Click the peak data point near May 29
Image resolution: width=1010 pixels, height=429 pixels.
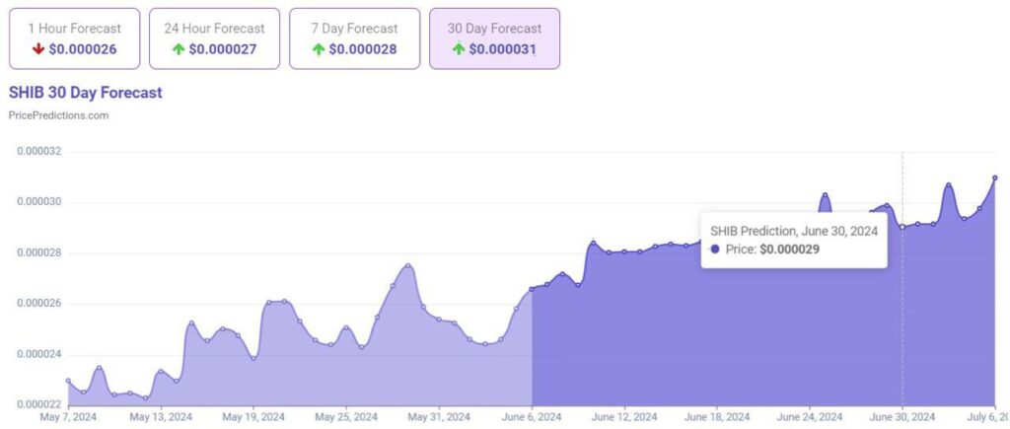[x=408, y=266]
